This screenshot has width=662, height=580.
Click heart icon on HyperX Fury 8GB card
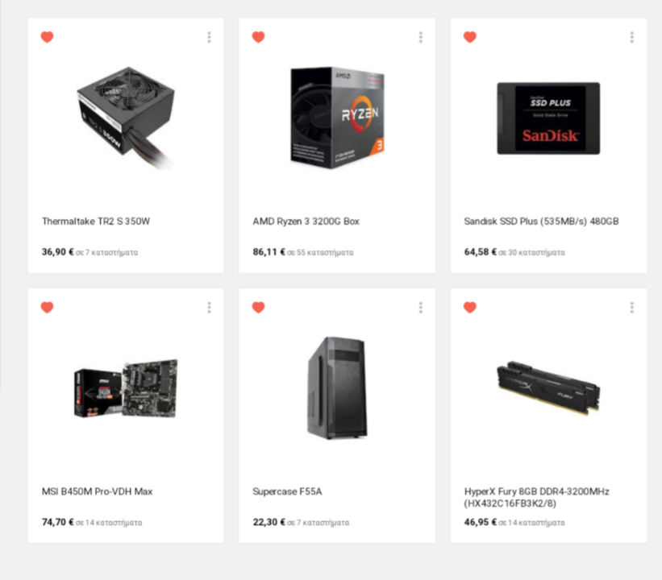coord(470,307)
